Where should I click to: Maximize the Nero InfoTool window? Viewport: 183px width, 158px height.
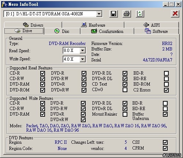[x=171, y=4]
